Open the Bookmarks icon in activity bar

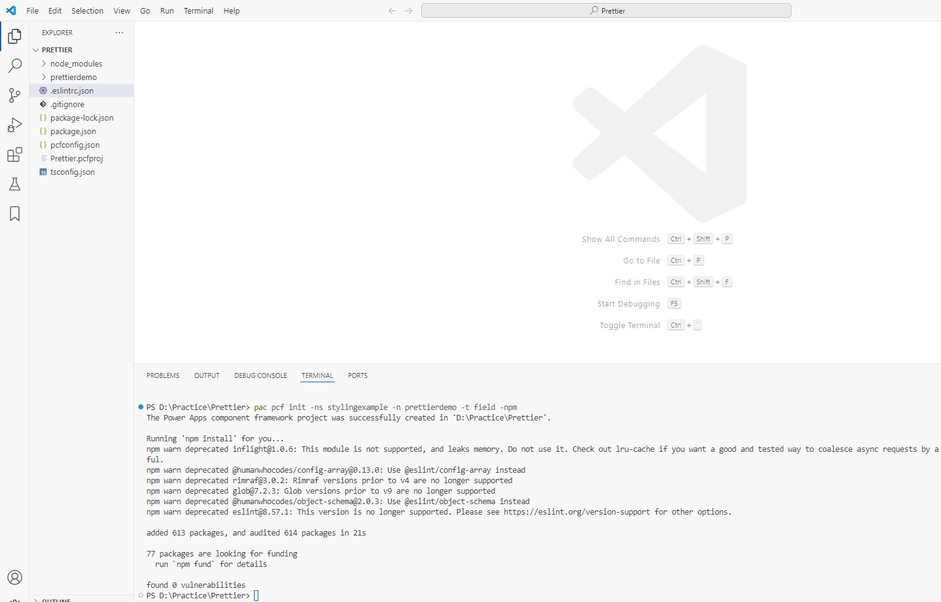click(15, 214)
